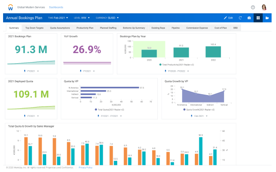Screen dimensions: 276x172
Task: Click the 109.1 M deployed quota value
Action: (x=31, y=94)
